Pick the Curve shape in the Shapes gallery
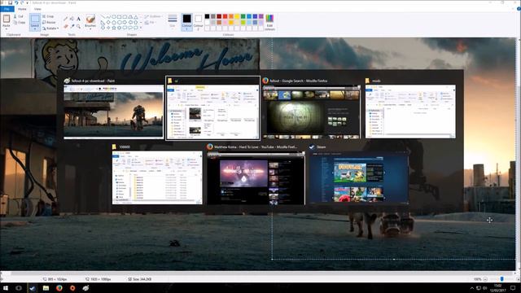The image size is (521, 293). [108, 16]
